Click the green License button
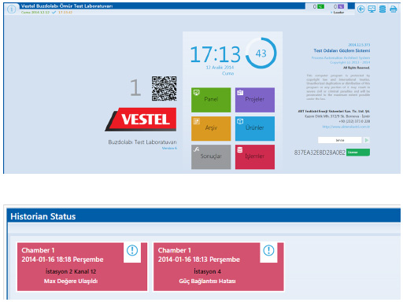 (358, 153)
